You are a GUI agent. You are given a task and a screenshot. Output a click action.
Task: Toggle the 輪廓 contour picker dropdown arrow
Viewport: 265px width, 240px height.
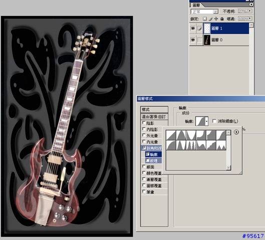pyautogui.click(x=206, y=121)
